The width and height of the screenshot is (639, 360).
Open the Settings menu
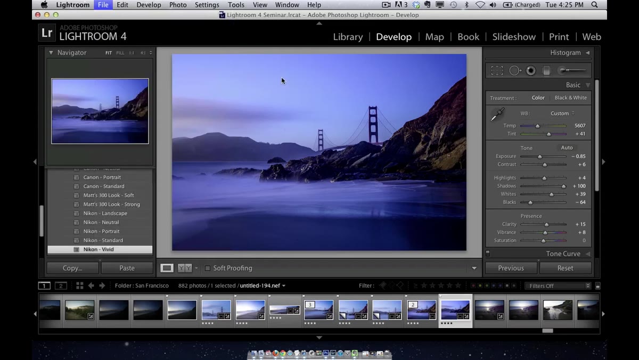click(x=207, y=5)
